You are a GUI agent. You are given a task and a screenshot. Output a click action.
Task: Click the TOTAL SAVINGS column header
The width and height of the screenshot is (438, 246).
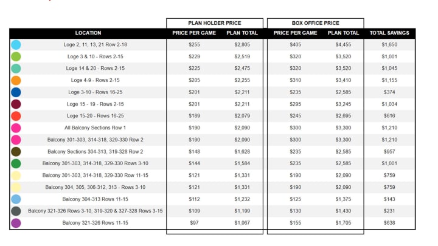[x=389, y=33]
